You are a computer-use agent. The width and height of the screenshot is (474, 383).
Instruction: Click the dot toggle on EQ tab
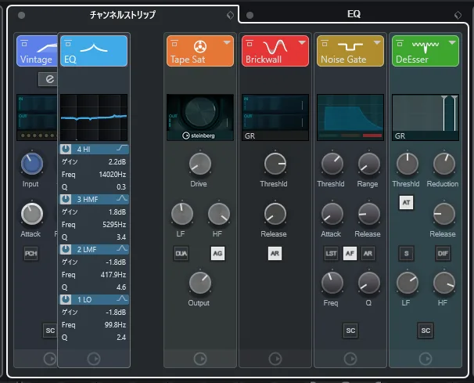tap(250, 15)
